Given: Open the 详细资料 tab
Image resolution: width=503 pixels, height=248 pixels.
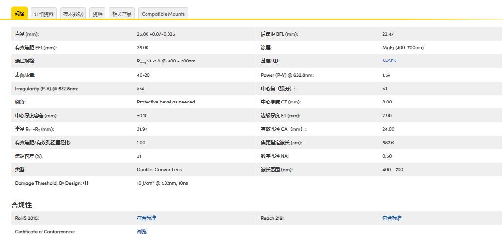Looking at the screenshot, I should coord(44,14).
